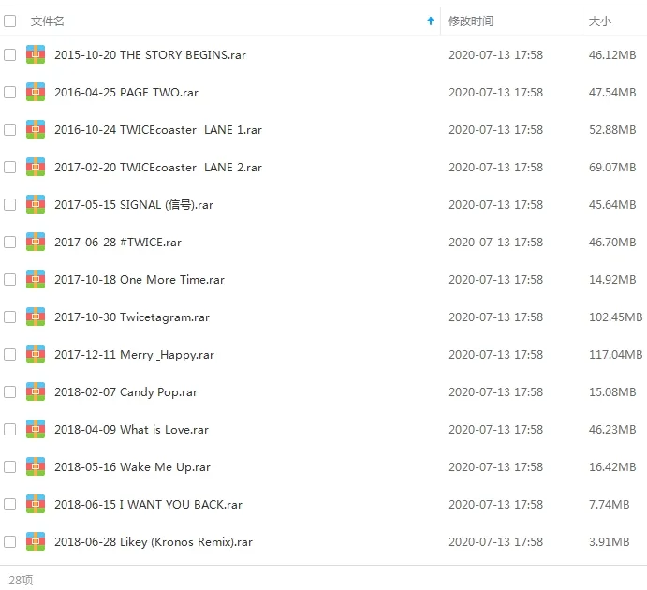Click the 3.91MB size value
Image resolution: width=647 pixels, height=590 pixels.
(609, 541)
